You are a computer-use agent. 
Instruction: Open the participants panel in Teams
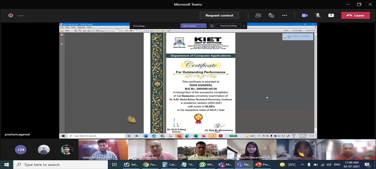[x=258, y=15]
